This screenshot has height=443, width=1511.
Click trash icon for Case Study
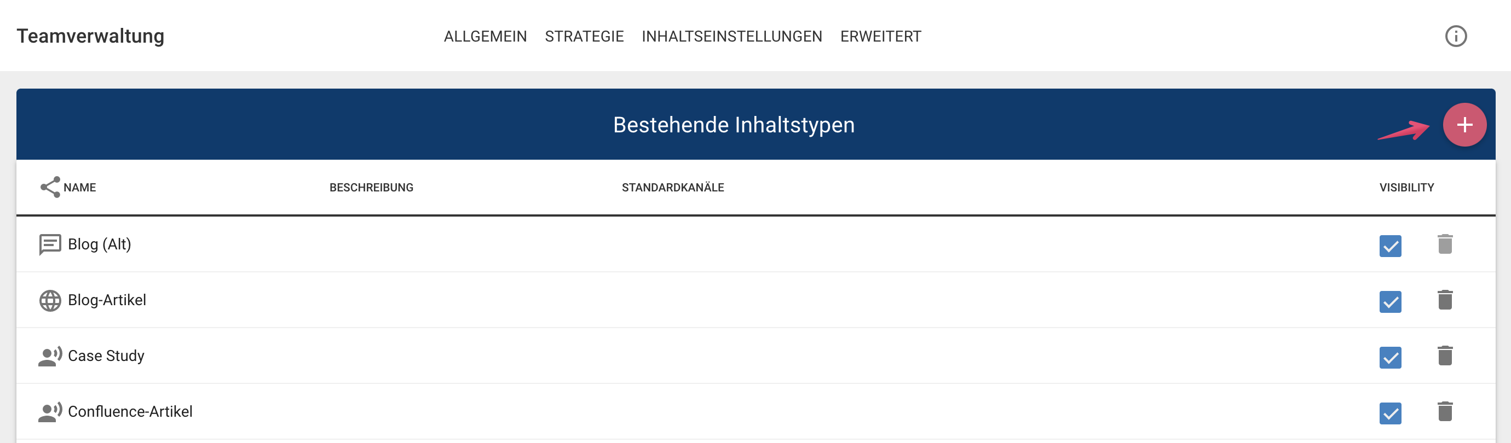click(1445, 355)
